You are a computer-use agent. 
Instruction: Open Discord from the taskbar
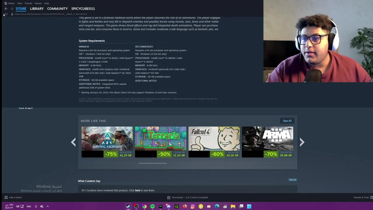(168, 206)
